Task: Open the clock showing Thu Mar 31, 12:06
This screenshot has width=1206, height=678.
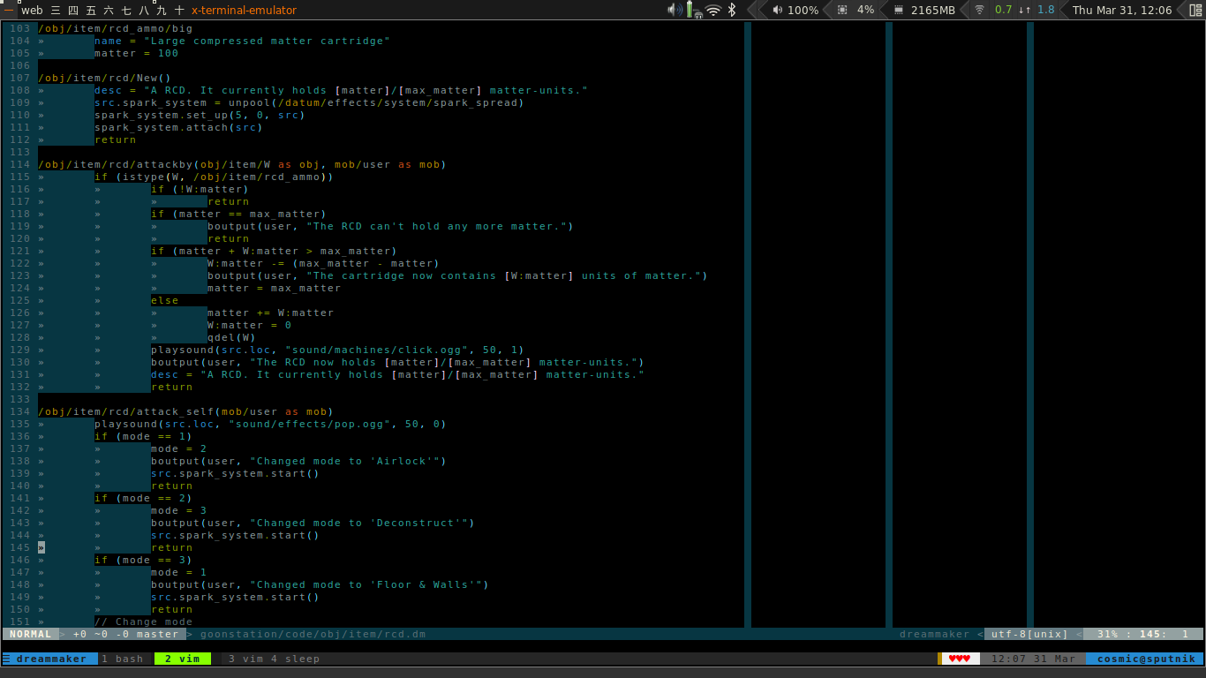Action: point(1122,10)
